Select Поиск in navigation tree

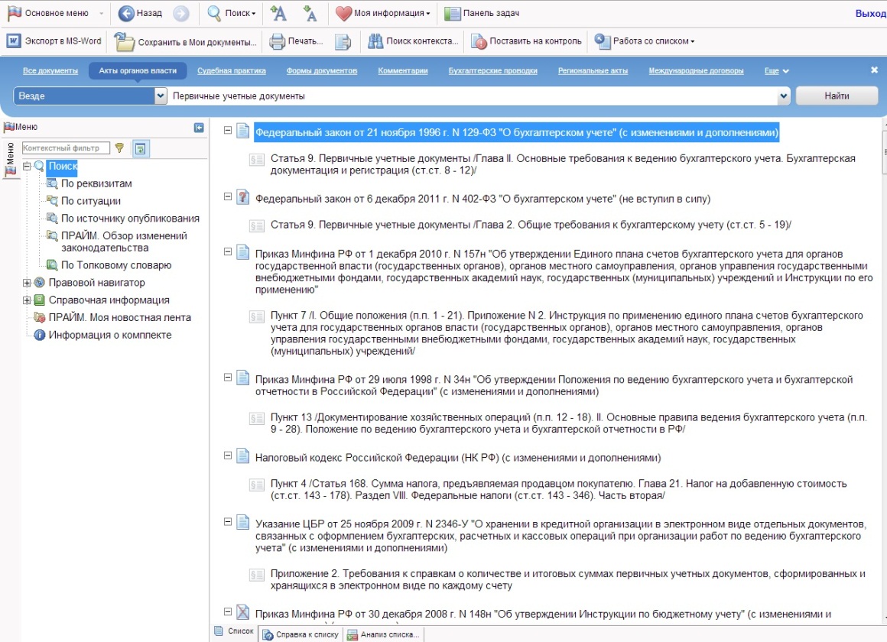tap(62, 166)
